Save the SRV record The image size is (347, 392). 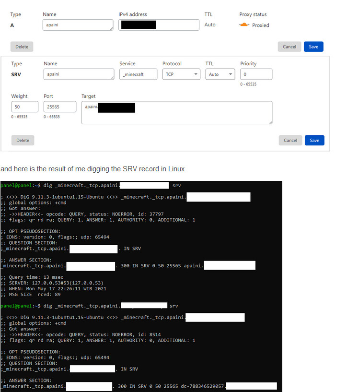314,141
